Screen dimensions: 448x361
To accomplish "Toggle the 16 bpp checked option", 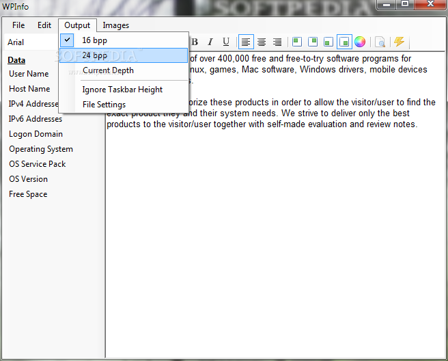I will (124, 40).
